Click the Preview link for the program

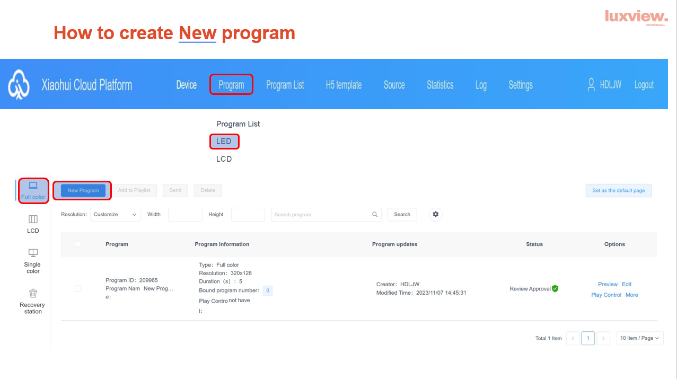(608, 284)
